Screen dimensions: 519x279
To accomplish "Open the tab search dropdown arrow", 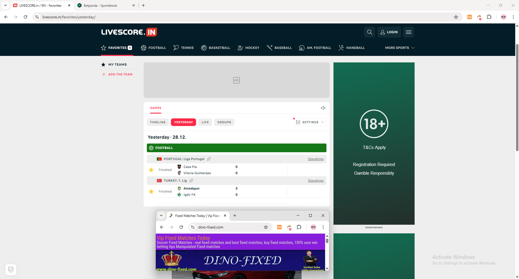I will [5, 6].
